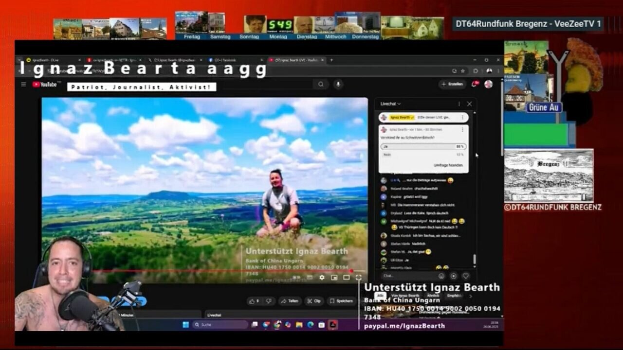Click the Bregenz engraving thumbnail
This screenshot has width=623, height=350.
tap(549, 176)
